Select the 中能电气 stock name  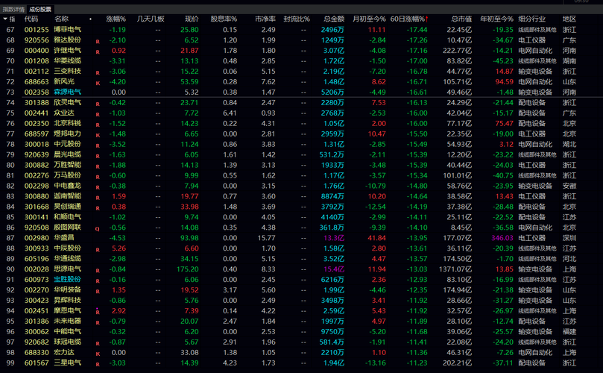[x=68, y=331]
